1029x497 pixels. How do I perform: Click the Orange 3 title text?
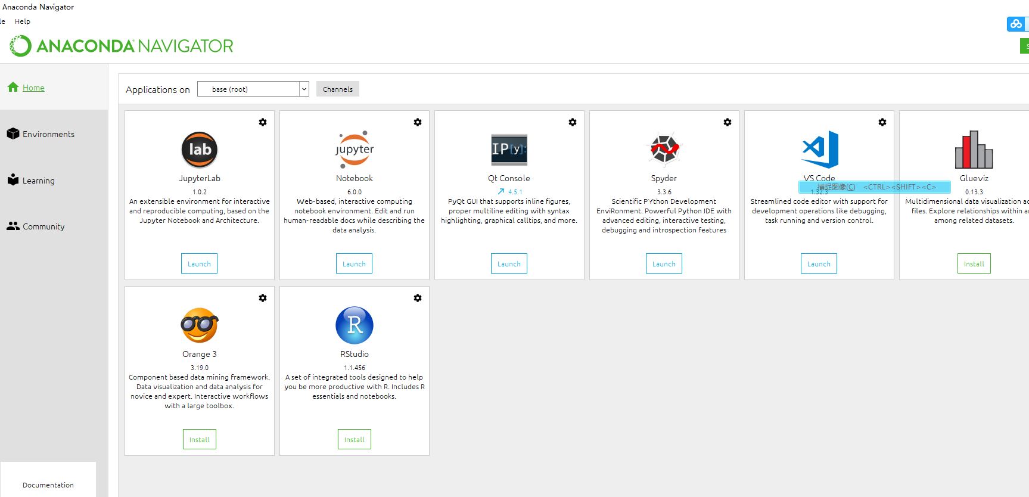200,354
